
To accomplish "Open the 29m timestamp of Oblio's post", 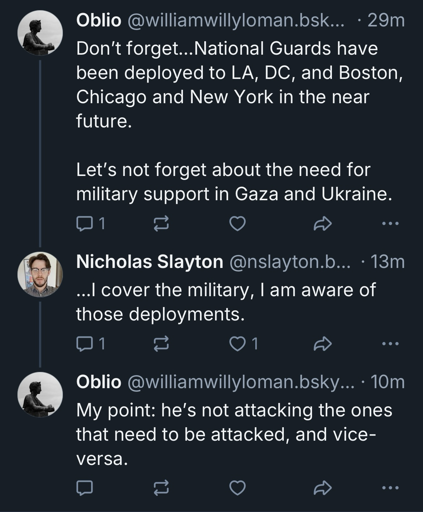I will [386, 20].
